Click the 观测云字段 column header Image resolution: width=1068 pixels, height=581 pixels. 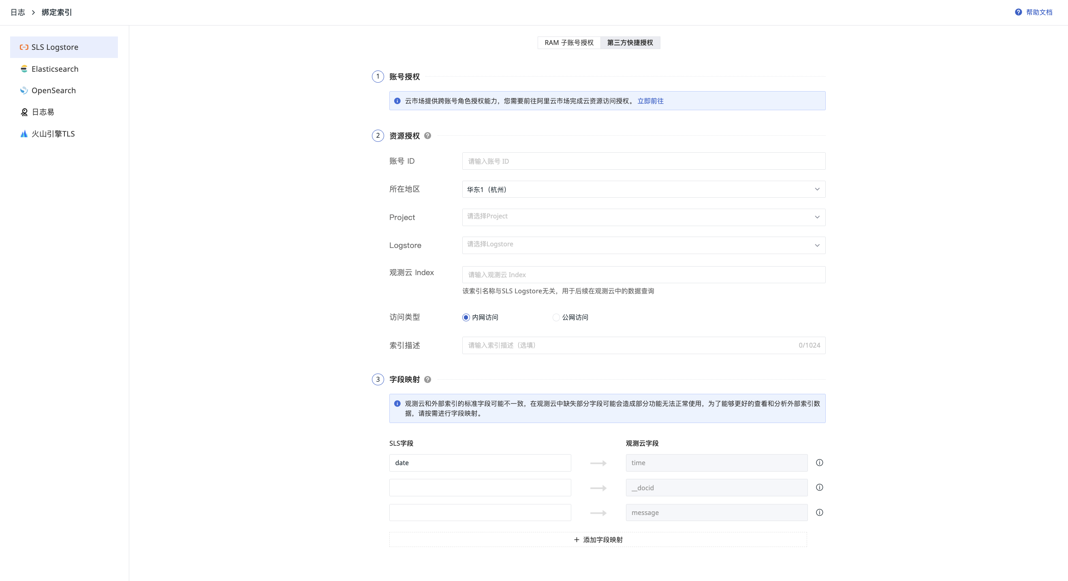(642, 443)
